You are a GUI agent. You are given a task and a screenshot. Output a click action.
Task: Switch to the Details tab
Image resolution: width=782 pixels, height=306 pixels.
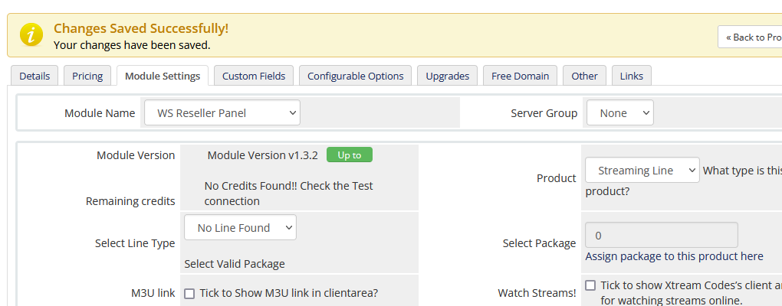[34, 76]
